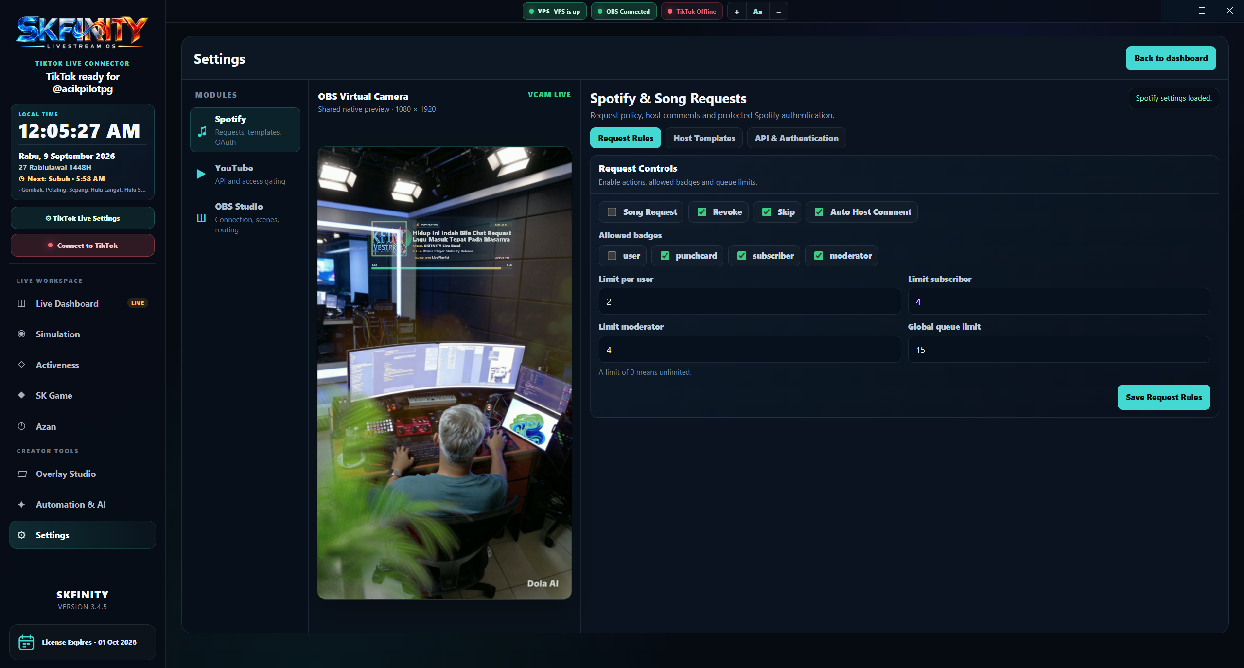Click the TikTok Offline status pill

pos(692,12)
